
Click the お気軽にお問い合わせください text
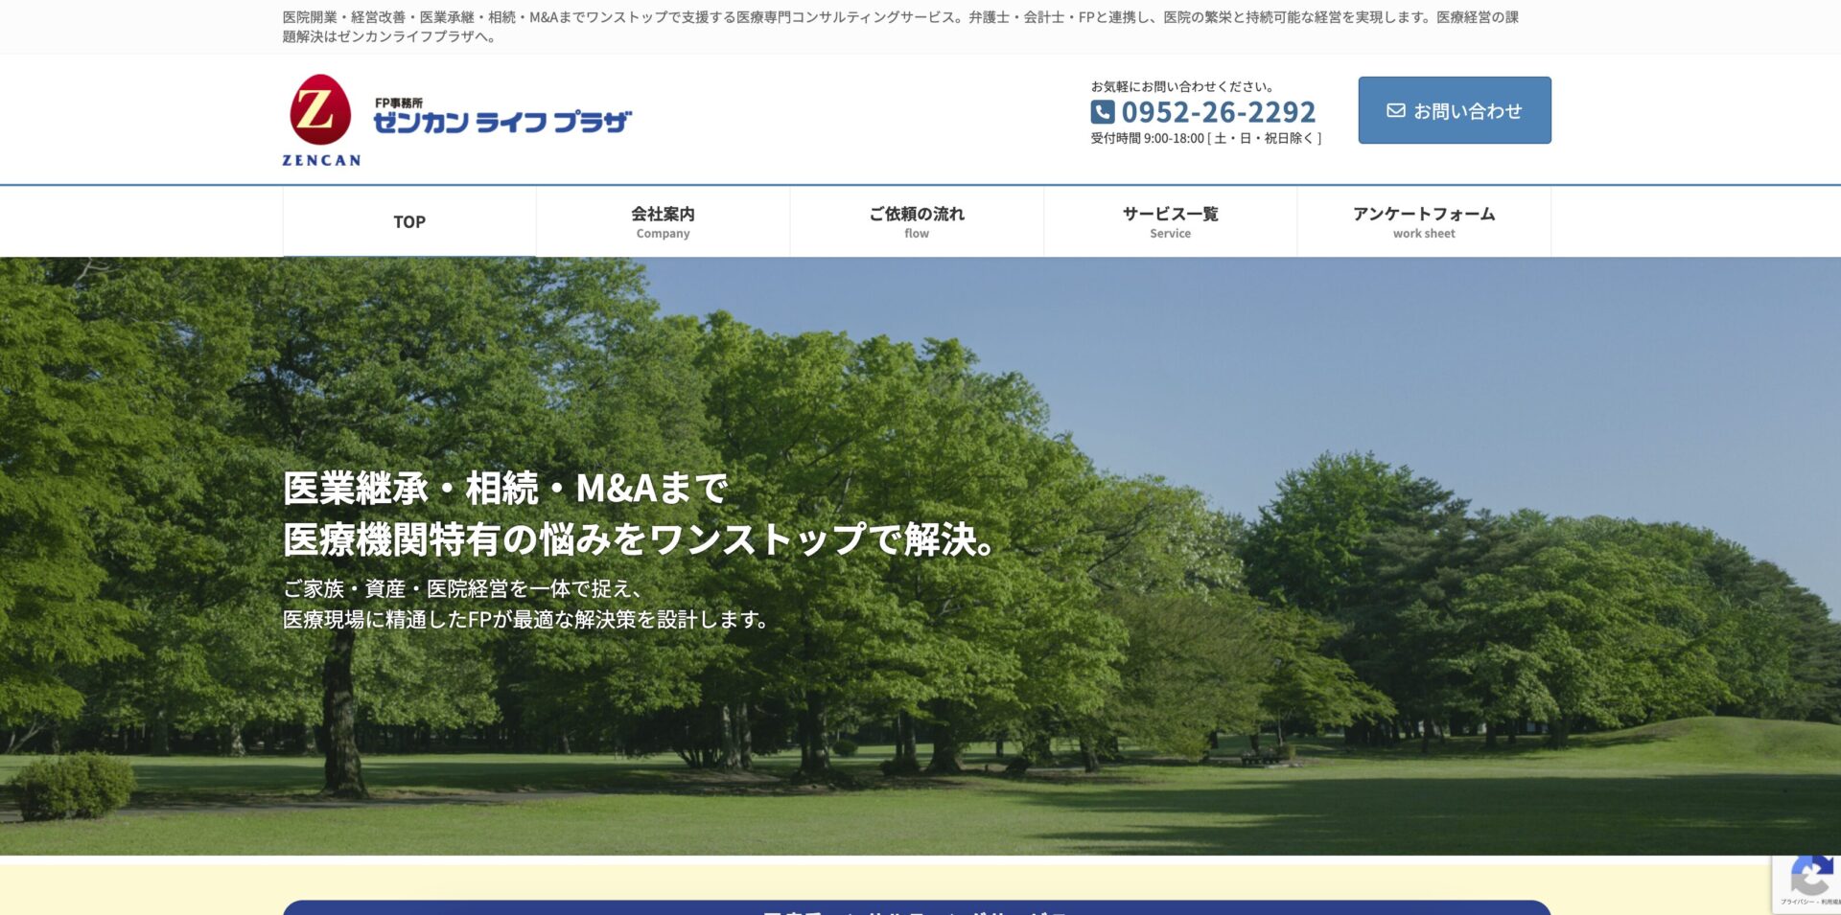[x=1181, y=86]
